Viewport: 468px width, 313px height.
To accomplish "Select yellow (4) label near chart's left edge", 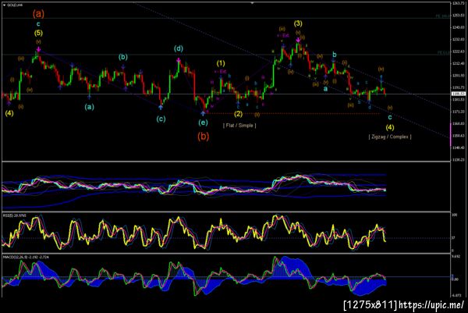I will click(9, 113).
